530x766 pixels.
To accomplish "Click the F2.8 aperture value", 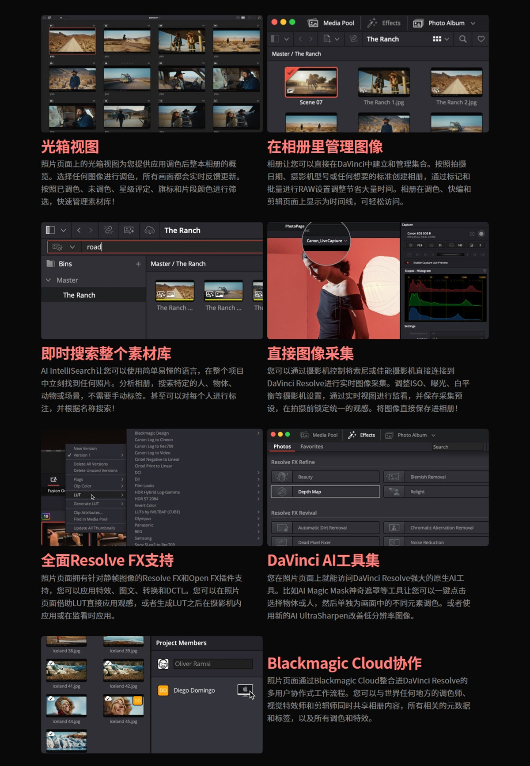I will click(420, 245).
